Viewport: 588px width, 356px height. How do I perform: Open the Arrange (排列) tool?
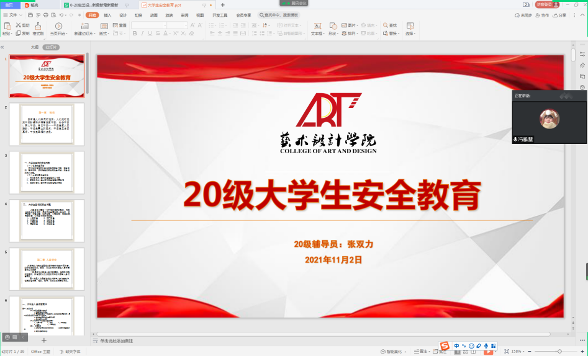tap(348, 33)
